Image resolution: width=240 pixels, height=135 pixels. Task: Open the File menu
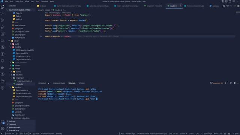[x=7, y=1]
